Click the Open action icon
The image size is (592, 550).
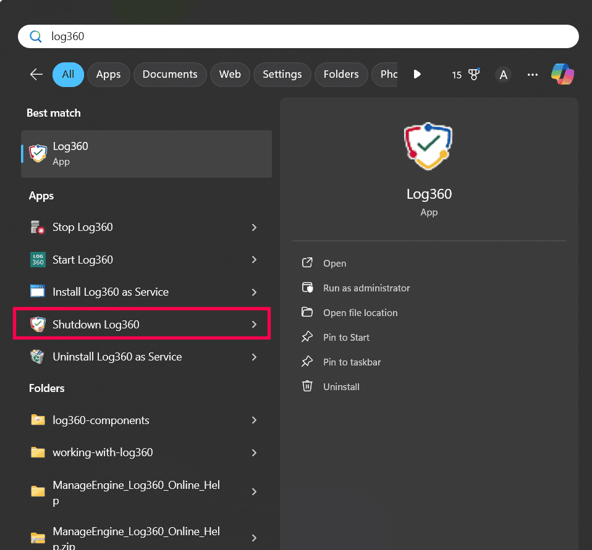click(307, 262)
